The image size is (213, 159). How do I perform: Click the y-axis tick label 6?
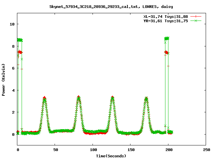pos(13,68)
